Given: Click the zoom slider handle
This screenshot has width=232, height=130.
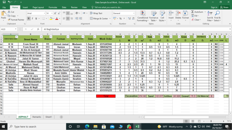Looking at the screenshot, I should (211, 121).
